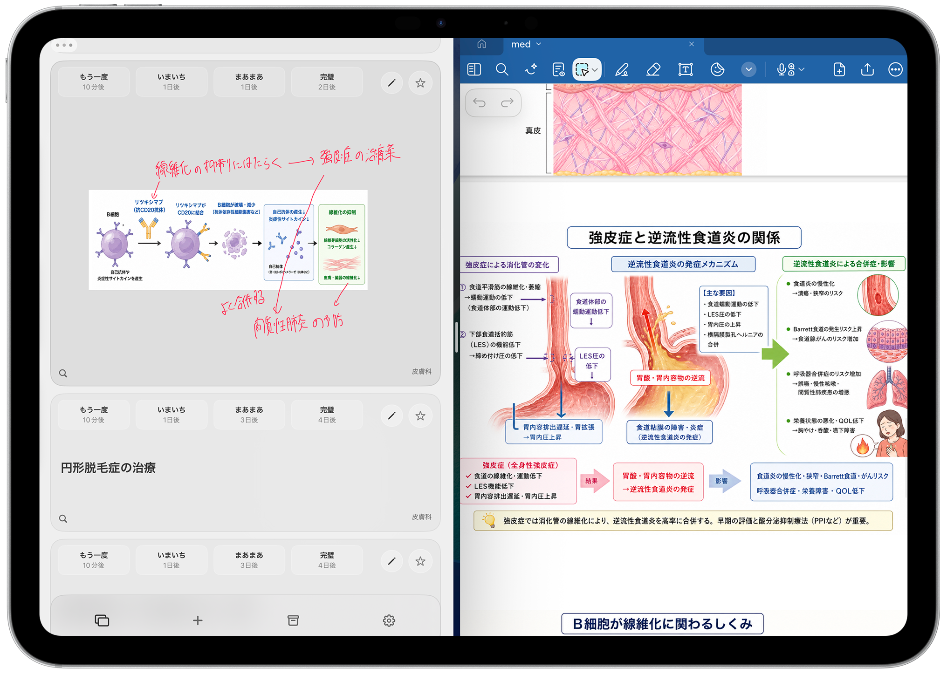Open the document scan notes icon
The image size is (947, 674).
click(558, 69)
